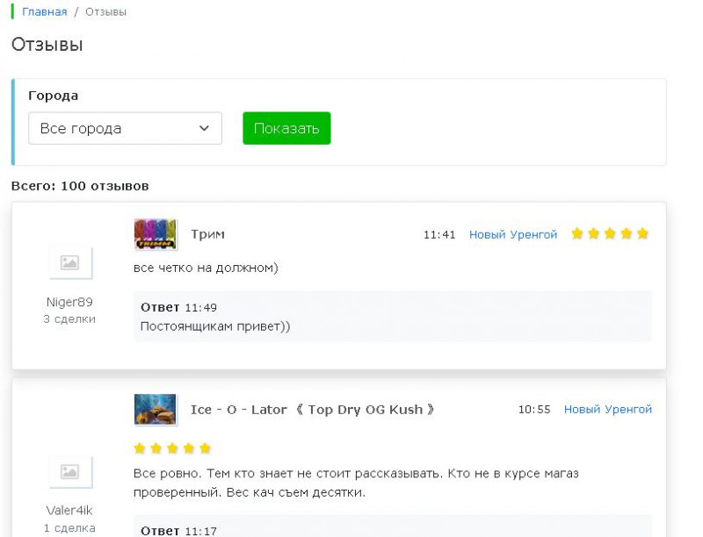Click the first star in Valer4ik's review rating
Image resolution: width=703 pixels, height=537 pixels.
coord(140,448)
